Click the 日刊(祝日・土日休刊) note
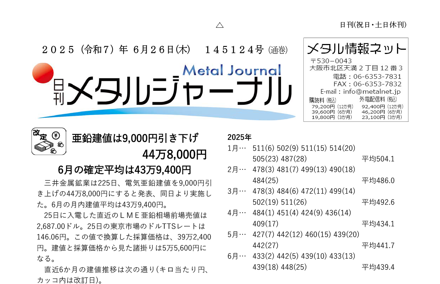This screenshot has width=440, height=284. 373,25
